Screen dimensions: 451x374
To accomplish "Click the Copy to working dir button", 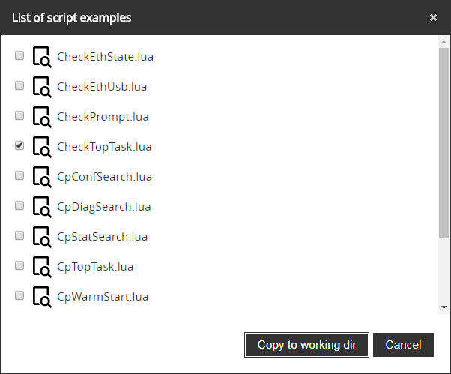I will (306, 345).
